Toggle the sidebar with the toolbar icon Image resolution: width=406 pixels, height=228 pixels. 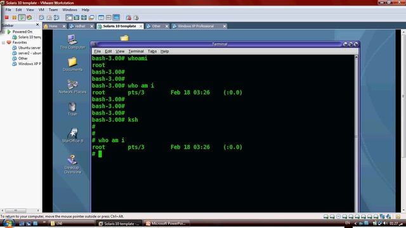69,18
